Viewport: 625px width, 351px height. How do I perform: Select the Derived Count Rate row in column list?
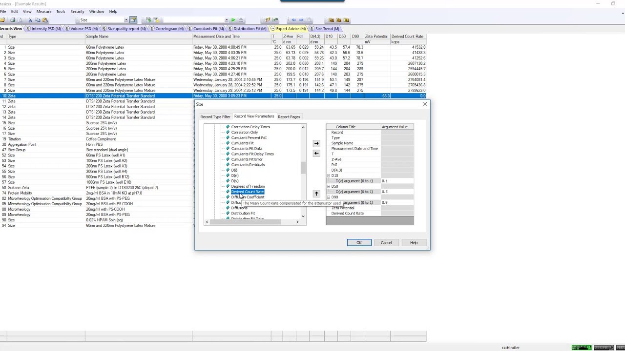tap(370, 213)
